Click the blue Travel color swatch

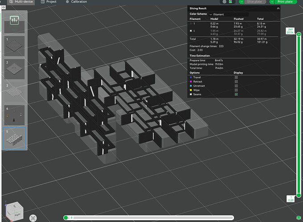click(191, 77)
